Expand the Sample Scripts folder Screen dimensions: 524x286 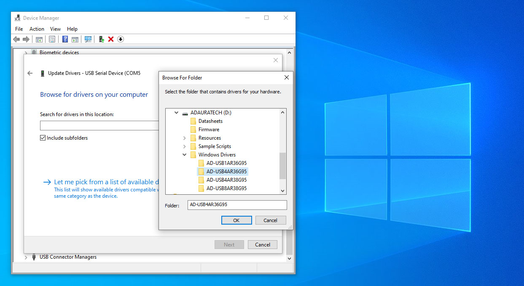(x=185, y=146)
